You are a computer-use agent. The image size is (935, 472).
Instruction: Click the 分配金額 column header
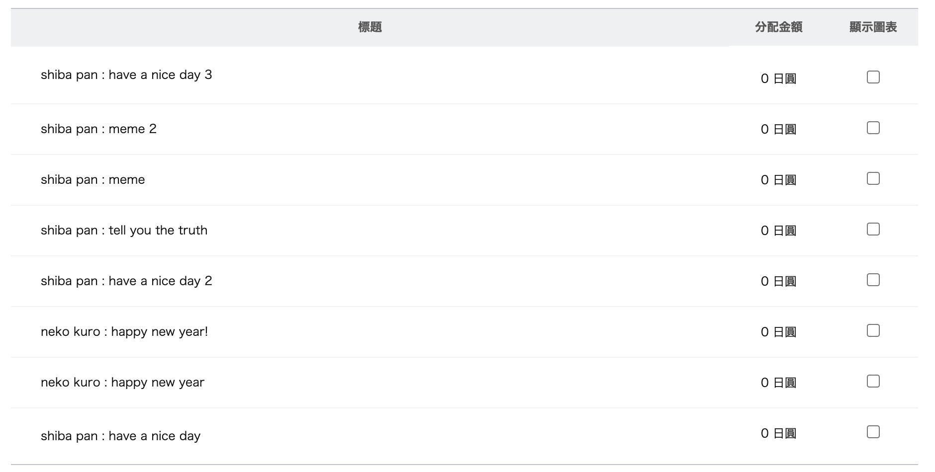(778, 27)
